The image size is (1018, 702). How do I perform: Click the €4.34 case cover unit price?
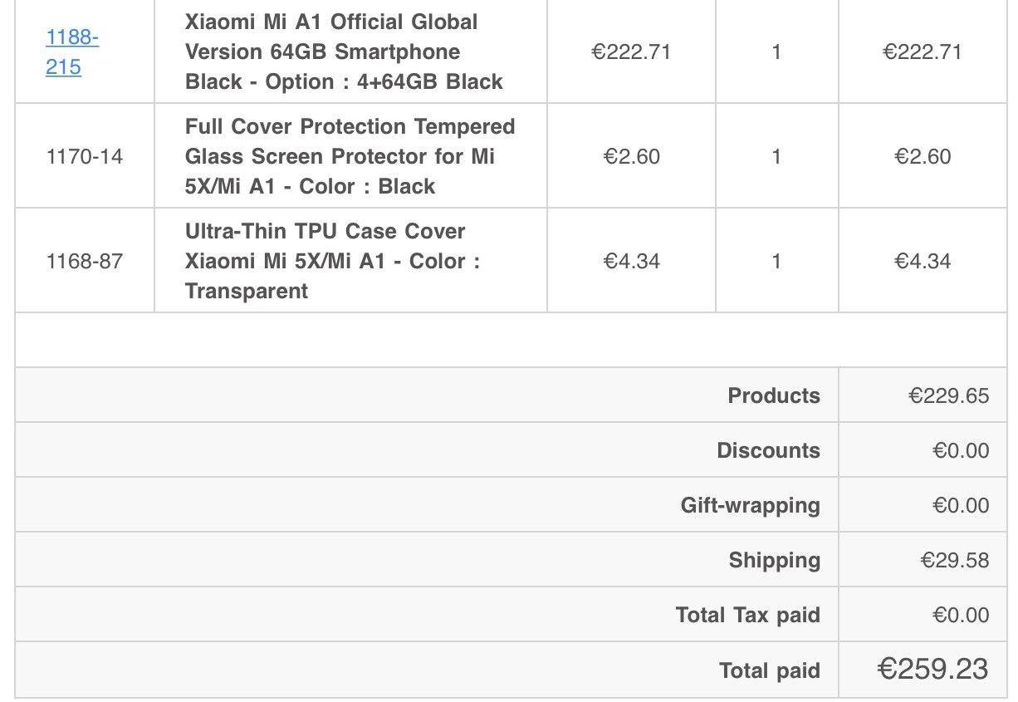coord(631,261)
